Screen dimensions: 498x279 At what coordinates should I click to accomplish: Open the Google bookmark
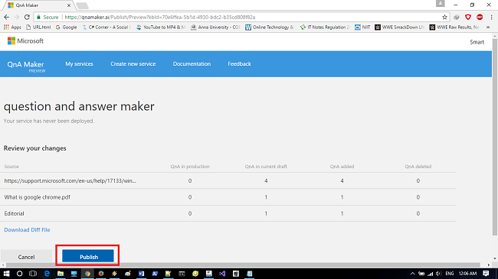tap(67, 28)
